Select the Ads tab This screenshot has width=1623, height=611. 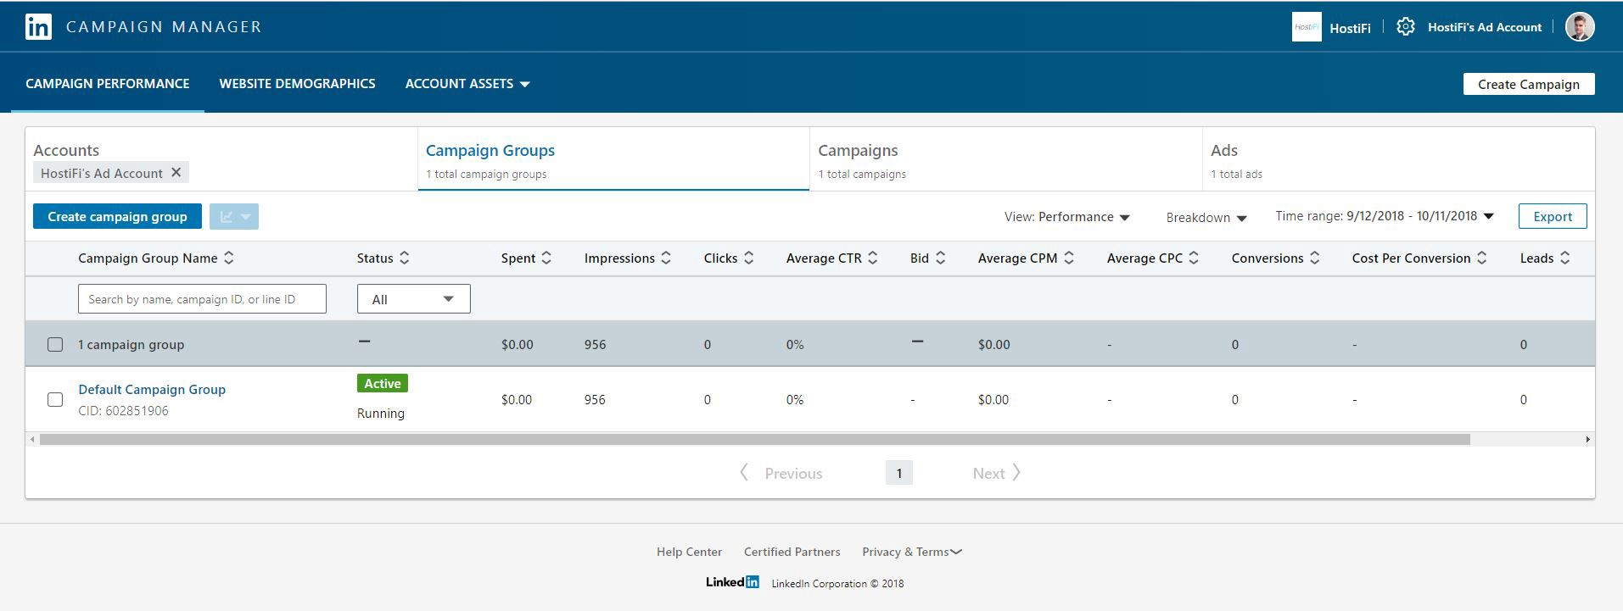point(1398,159)
